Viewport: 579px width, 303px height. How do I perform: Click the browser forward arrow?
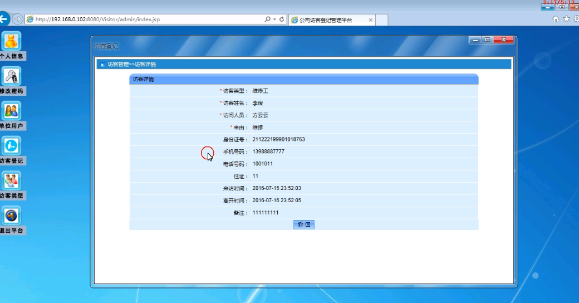pos(17,19)
